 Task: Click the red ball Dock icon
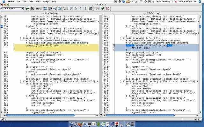coord(117,124)
